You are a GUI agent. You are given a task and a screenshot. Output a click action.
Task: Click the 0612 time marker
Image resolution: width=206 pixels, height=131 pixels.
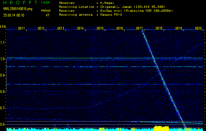(x=41, y=28)
